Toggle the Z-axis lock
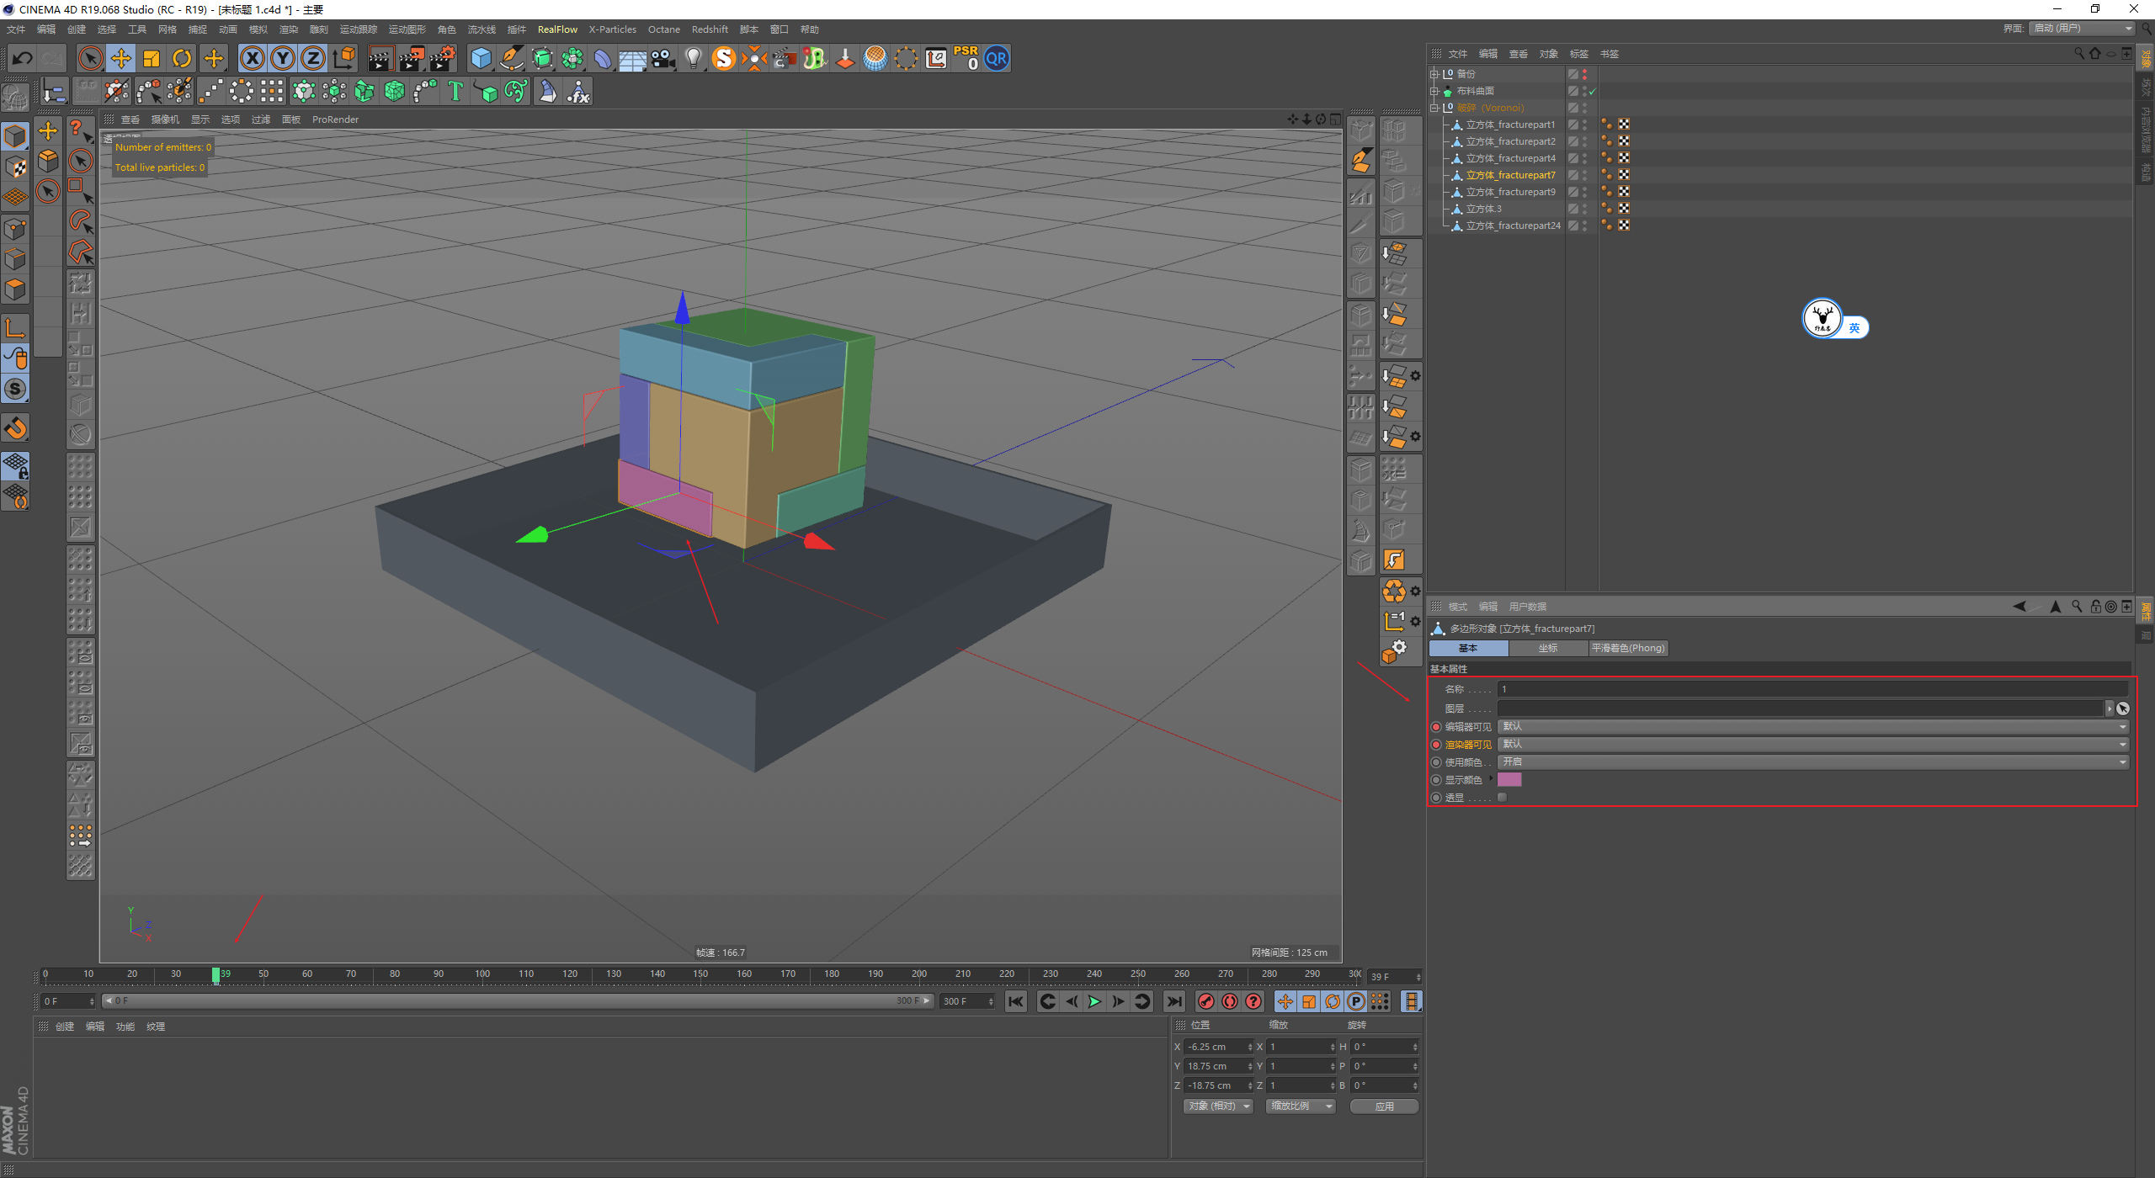The width and height of the screenshot is (2155, 1178). [x=312, y=58]
